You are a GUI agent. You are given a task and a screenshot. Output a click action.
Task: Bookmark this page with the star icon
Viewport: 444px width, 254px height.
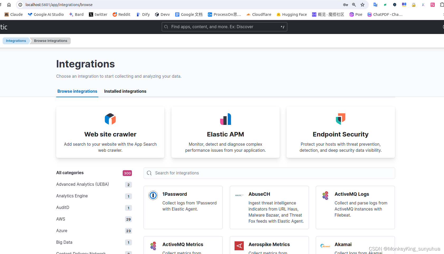(362, 5)
